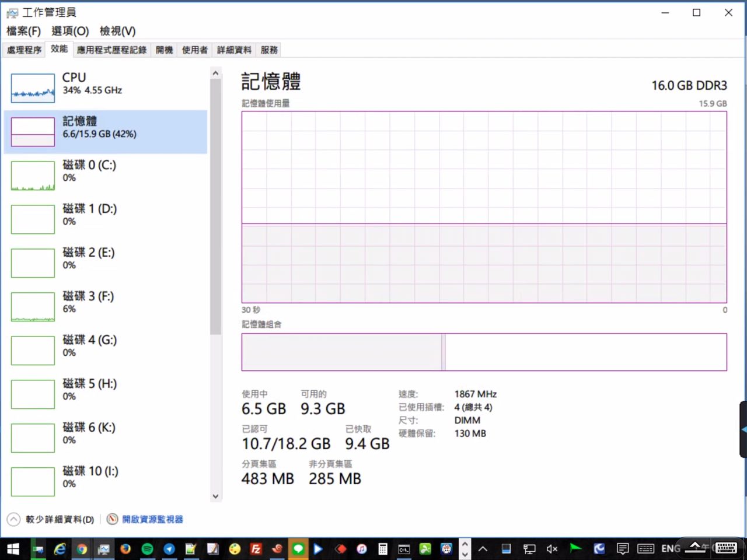Image resolution: width=747 pixels, height=560 pixels.
Task: Click the 10.7/18.2 GB committed value
Action: [286, 444]
